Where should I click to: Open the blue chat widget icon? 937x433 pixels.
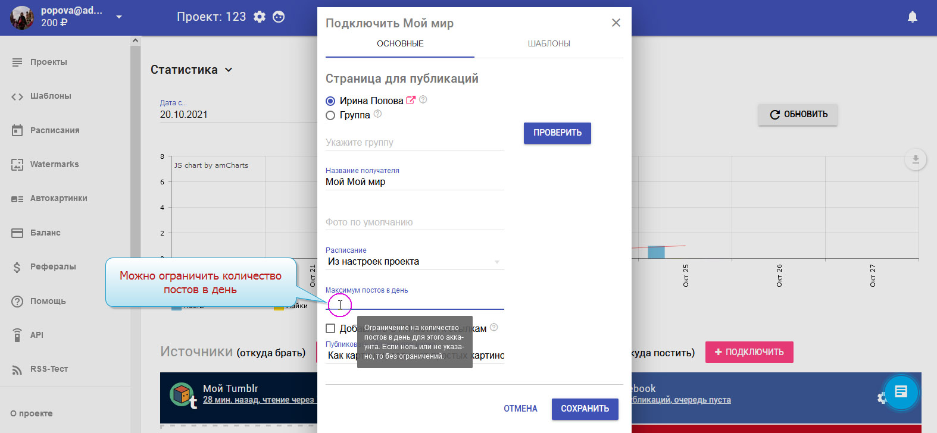pos(901,391)
